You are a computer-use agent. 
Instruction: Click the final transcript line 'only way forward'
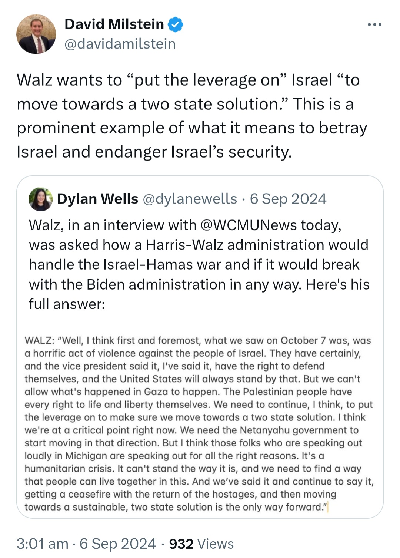coord(176,507)
